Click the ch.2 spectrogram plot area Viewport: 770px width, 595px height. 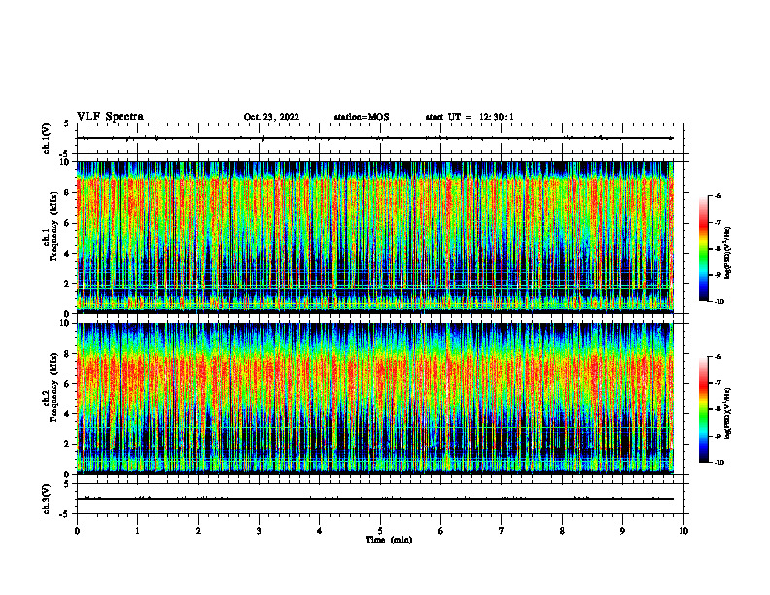375,399
